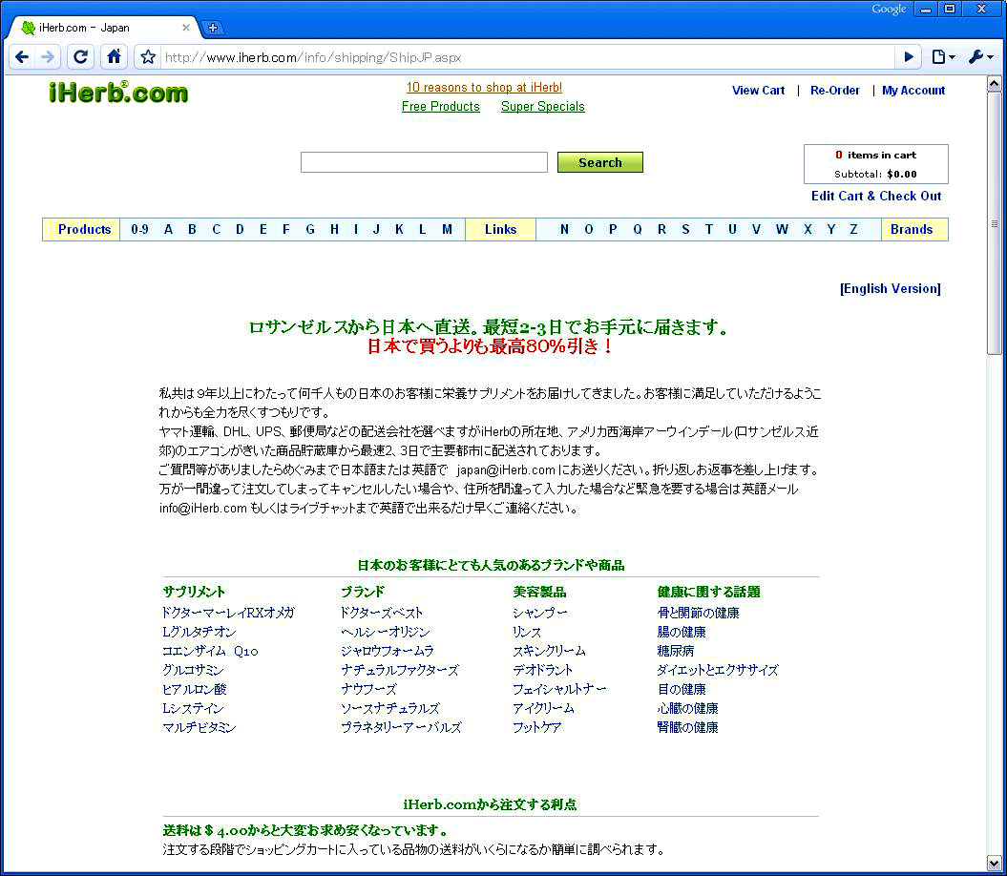Screen dimensions: 1007x876
Task: Go back with the browser back arrow
Action: coord(22,57)
